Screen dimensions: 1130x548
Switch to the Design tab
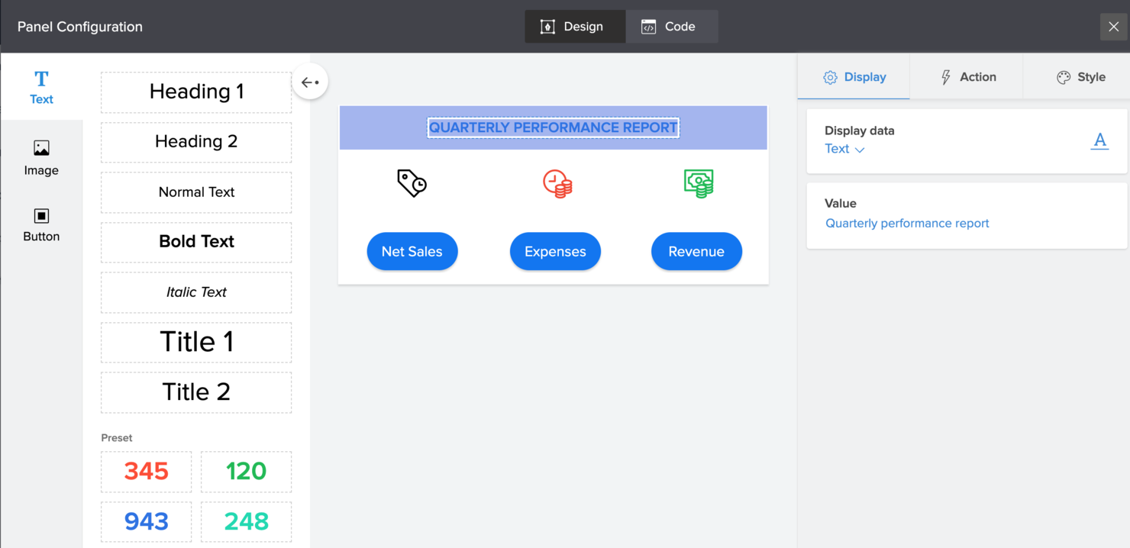575,26
